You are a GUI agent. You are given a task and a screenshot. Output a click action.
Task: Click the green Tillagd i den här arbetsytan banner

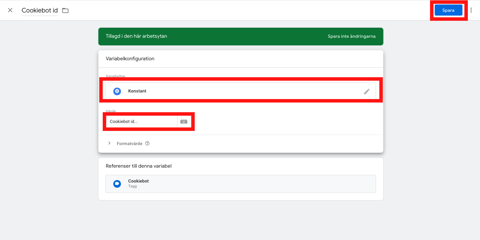[241, 36]
